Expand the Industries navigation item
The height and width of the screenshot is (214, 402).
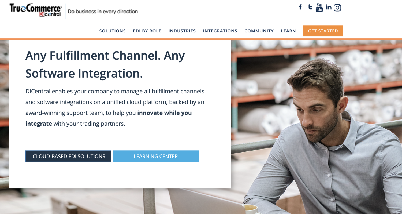pyautogui.click(x=182, y=31)
